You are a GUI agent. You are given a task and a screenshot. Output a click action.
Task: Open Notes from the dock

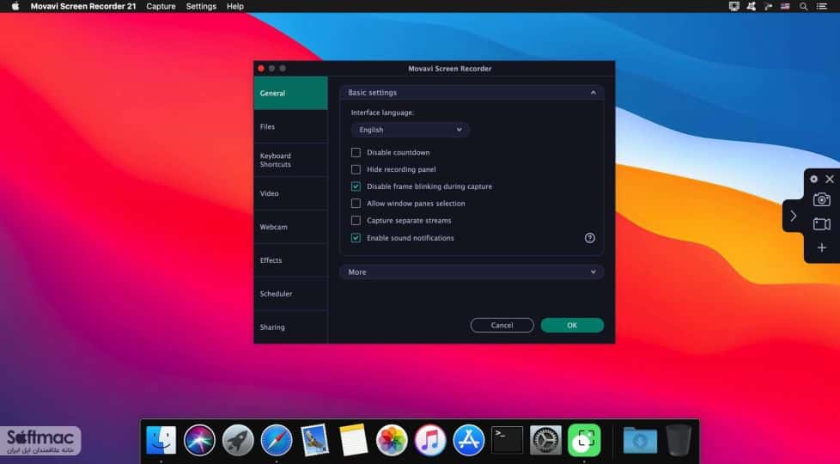click(x=353, y=441)
